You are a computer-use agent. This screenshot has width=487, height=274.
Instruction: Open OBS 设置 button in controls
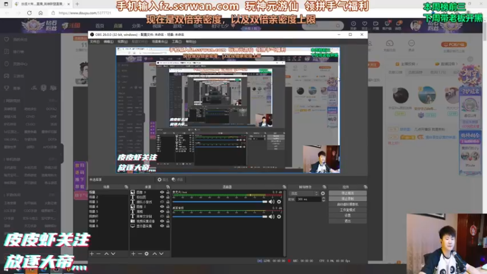coord(348,216)
